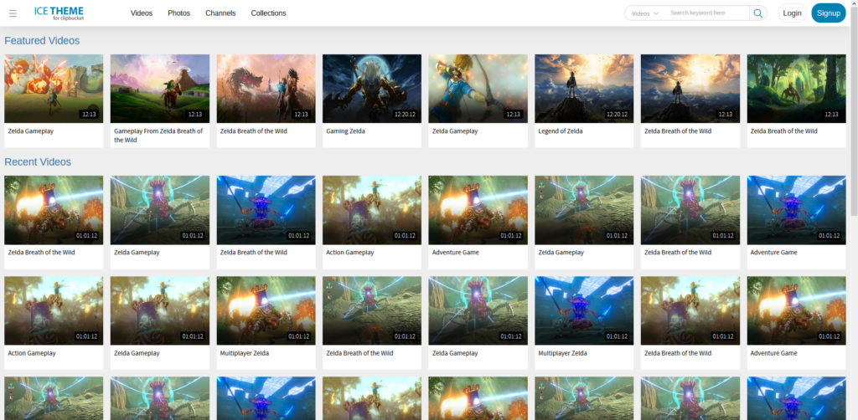Click the duration badge on Gaming Zelda thumbnail

[x=405, y=114]
